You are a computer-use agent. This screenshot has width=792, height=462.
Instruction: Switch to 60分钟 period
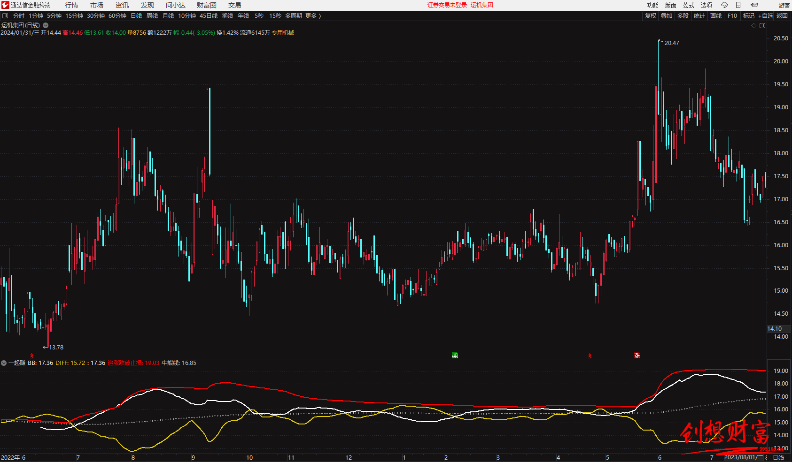coord(117,16)
